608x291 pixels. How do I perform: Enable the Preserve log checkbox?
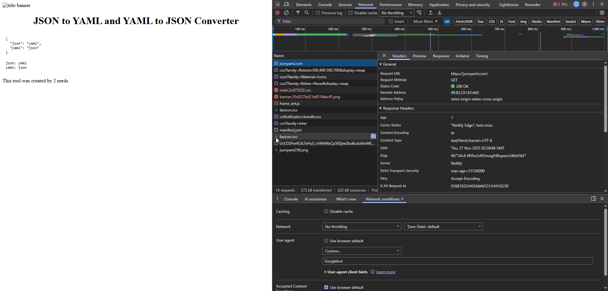pos(318,13)
